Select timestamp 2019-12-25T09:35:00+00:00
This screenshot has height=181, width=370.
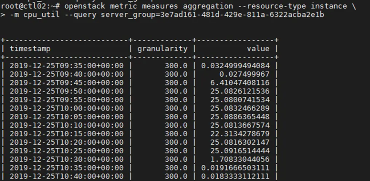tap(67, 66)
